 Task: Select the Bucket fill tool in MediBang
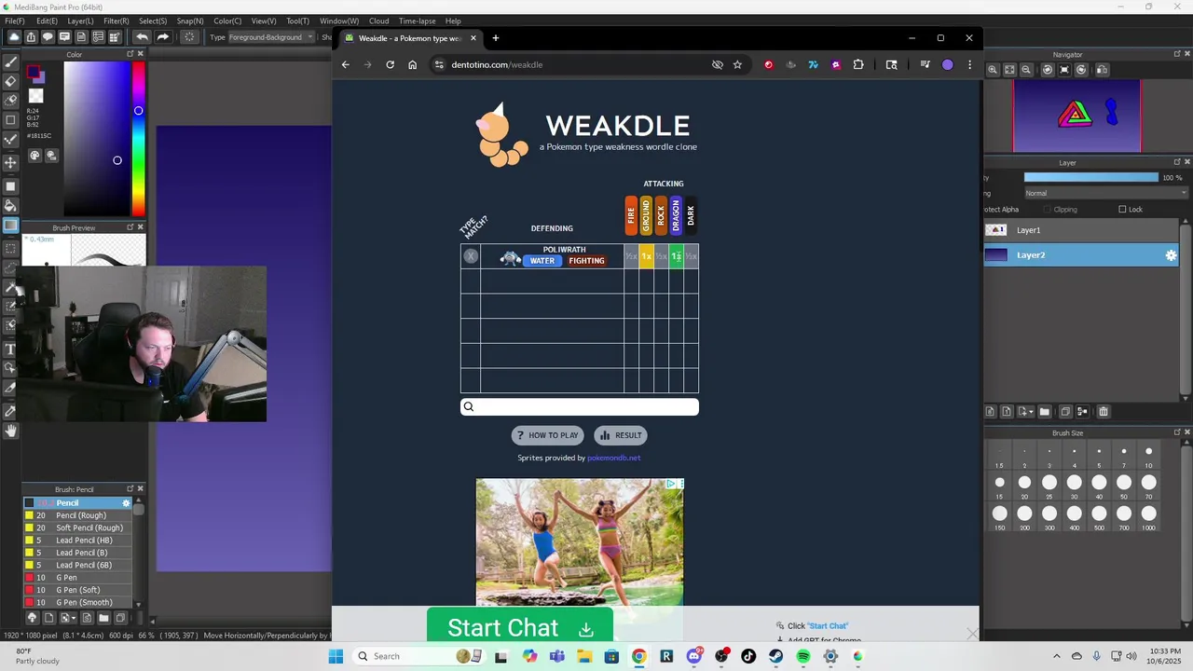[10, 205]
